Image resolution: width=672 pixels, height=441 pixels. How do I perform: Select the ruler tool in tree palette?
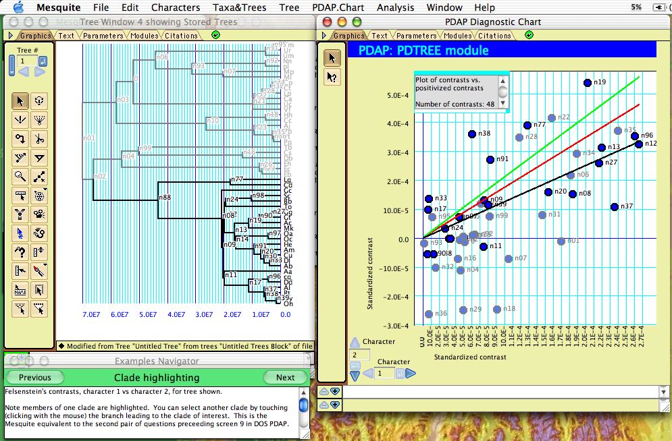pyautogui.click(x=20, y=196)
